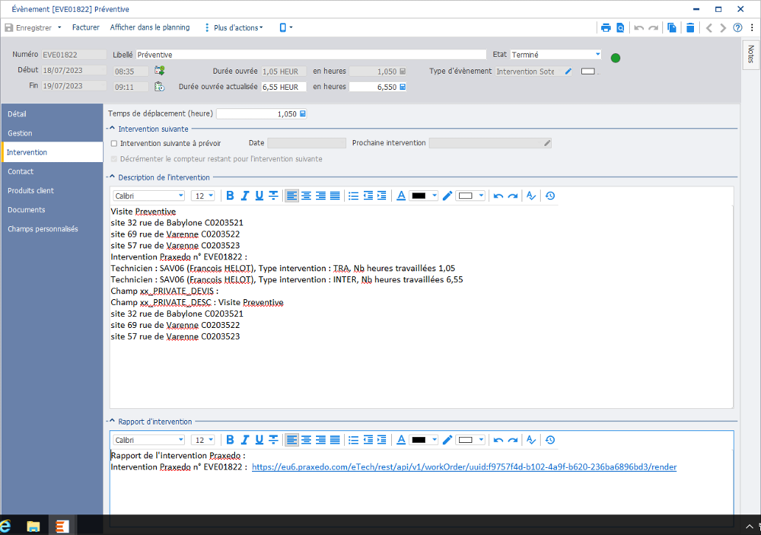
Task: Open the Notes side panel
Action: pos(751,55)
